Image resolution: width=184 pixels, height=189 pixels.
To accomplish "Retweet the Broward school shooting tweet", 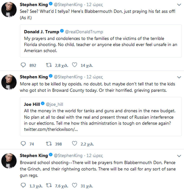I will (x=49, y=186).
